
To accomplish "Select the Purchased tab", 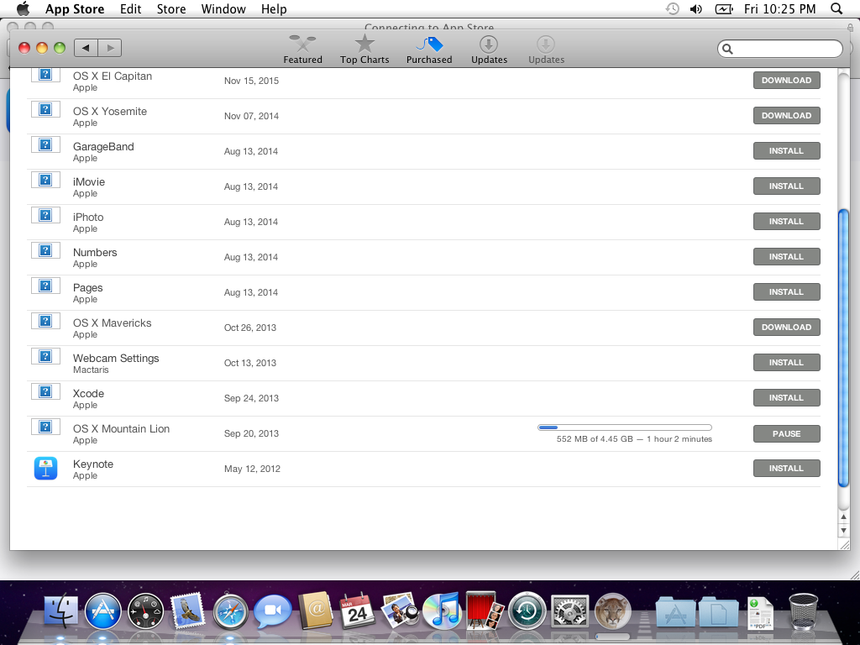I will coord(429,50).
